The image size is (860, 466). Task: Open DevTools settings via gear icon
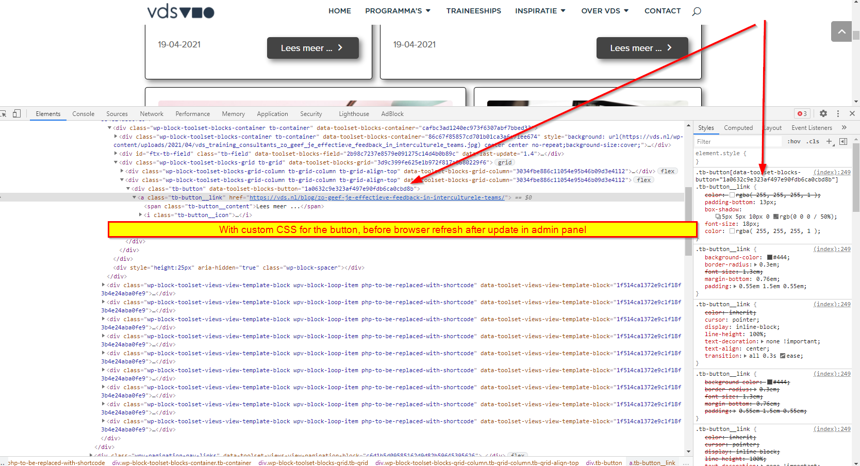tap(823, 113)
